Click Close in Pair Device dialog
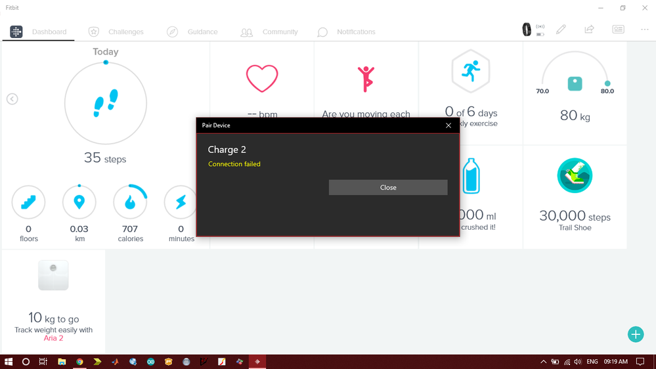This screenshot has width=656, height=369. pyautogui.click(x=388, y=187)
